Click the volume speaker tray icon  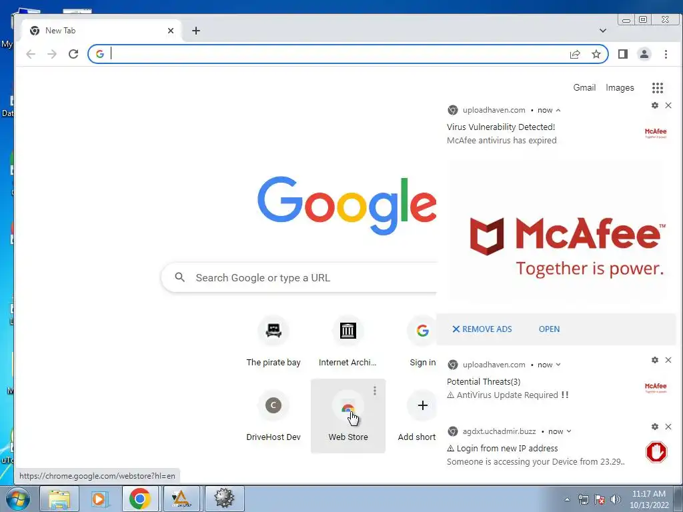616,499
